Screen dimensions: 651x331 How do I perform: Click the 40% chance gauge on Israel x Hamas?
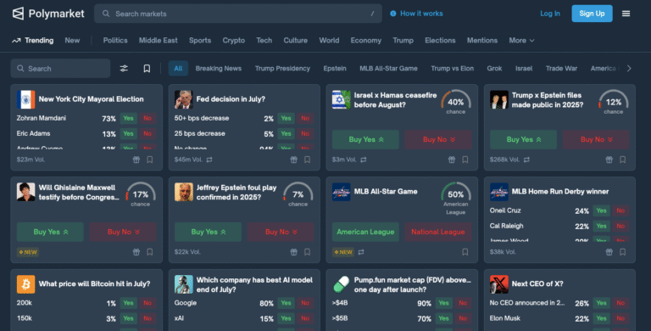[x=455, y=102]
